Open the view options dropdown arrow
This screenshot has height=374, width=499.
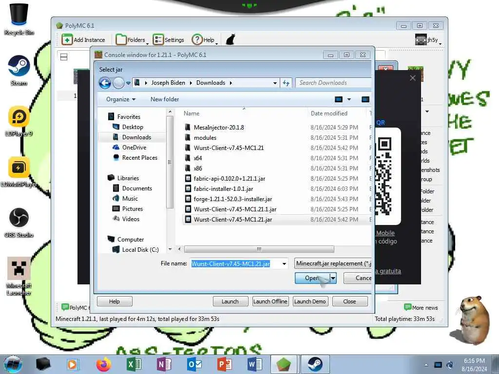coord(349,99)
